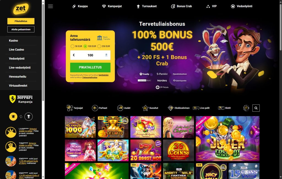Screen dimensions: 282x179
Task: Open Bonus Crab from top navigation
Action: tap(181, 6)
